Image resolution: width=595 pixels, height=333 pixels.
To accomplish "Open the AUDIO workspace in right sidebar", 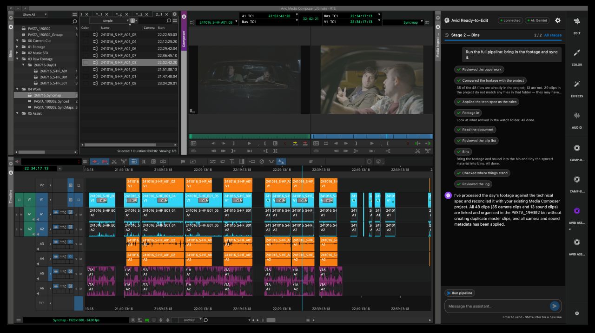I will [577, 119].
